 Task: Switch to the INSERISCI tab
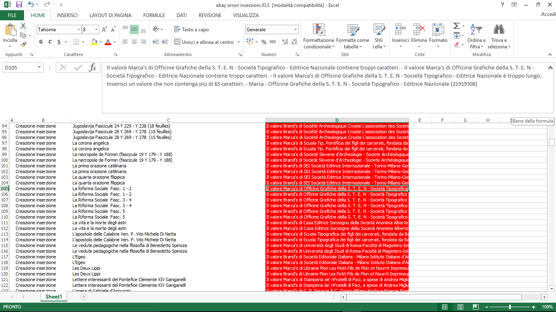[x=68, y=15]
